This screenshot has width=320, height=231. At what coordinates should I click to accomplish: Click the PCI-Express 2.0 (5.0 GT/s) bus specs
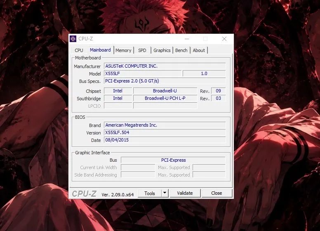(165, 81)
